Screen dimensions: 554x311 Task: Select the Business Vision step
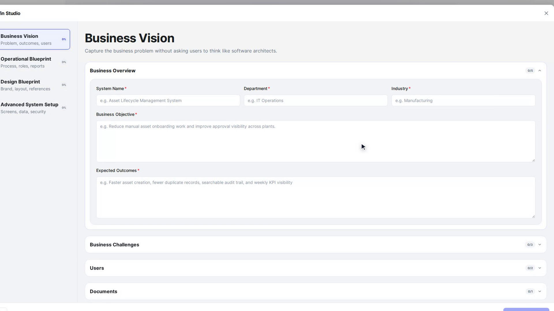tap(35, 39)
